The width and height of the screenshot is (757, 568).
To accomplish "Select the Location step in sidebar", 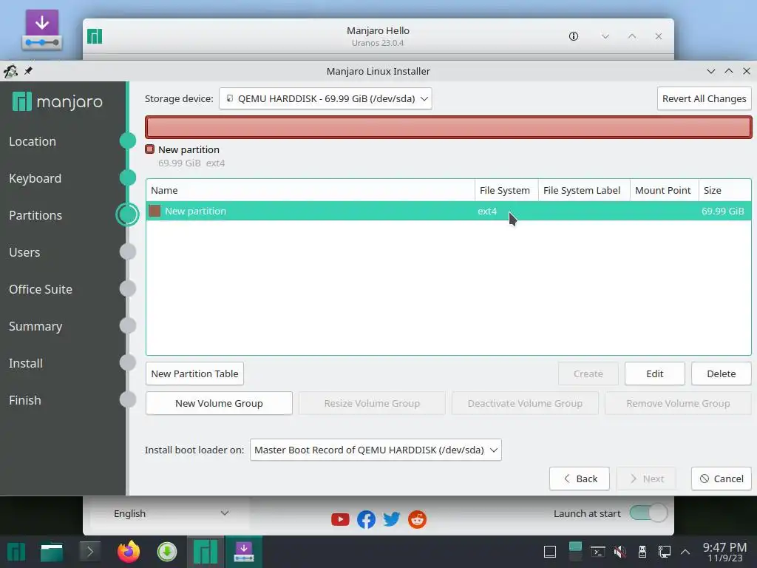I will [x=33, y=141].
